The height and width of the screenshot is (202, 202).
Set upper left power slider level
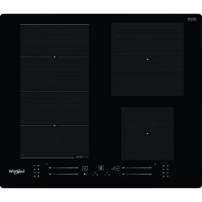coord(64,168)
